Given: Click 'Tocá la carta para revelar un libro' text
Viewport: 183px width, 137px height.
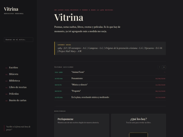Looking at the screenshot, I should pyautogui.click(x=139, y=122).
